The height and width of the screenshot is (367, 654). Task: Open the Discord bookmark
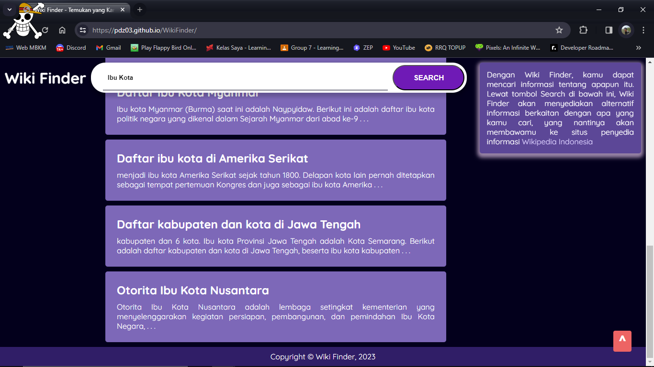tap(71, 48)
